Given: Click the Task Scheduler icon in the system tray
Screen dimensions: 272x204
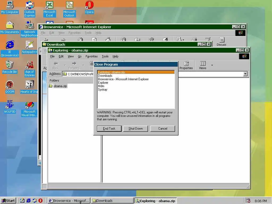Looking at the screenshot, I should click(248, 201).
